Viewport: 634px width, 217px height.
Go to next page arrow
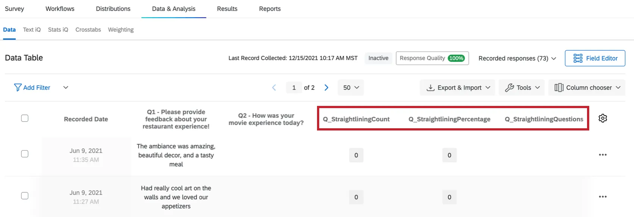pos(326,88)
